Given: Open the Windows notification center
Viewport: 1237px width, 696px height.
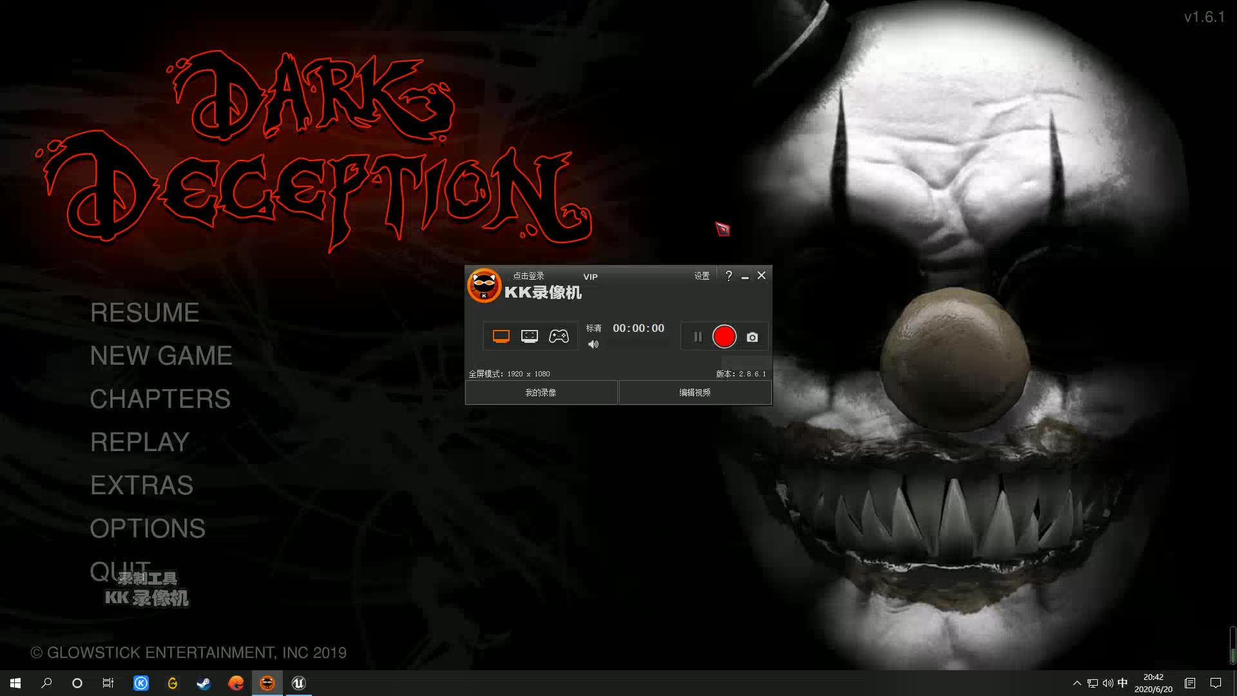Looking at the screenshot, I should [1216, 683].
